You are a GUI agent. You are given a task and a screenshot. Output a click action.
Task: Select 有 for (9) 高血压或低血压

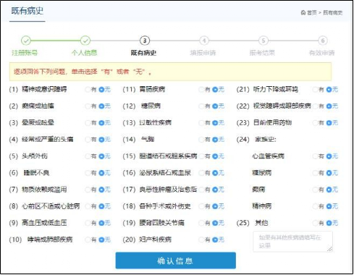88,223
